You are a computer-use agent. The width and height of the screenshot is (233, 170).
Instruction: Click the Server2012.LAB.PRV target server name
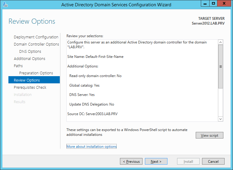coord(208,23)
